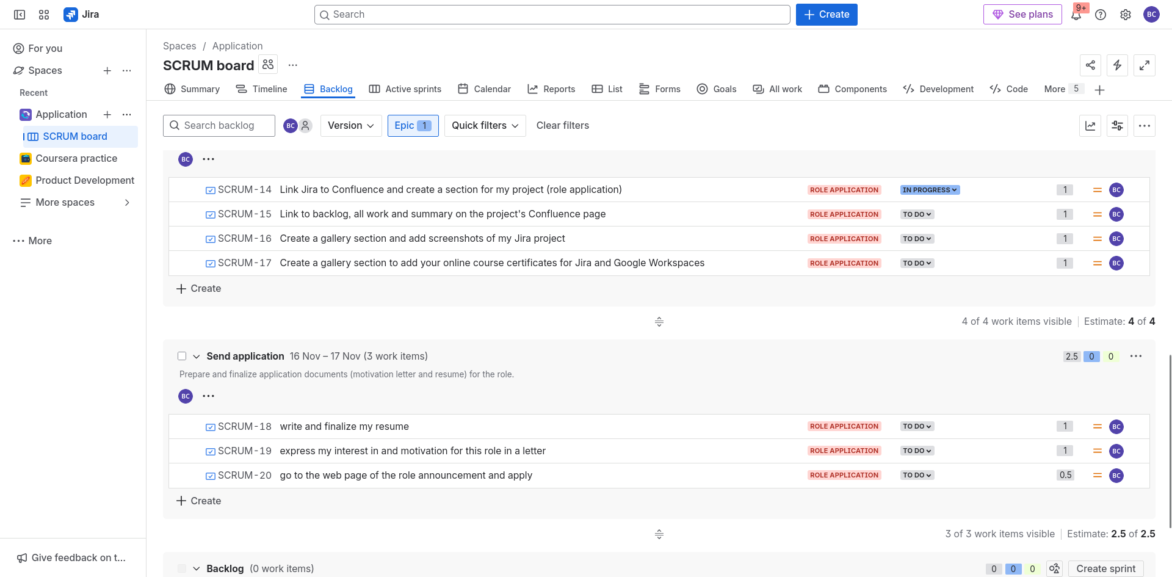Open the settings gear icon
The height and width of the screenshot is (577, 1172).
tap(1126, 15)
